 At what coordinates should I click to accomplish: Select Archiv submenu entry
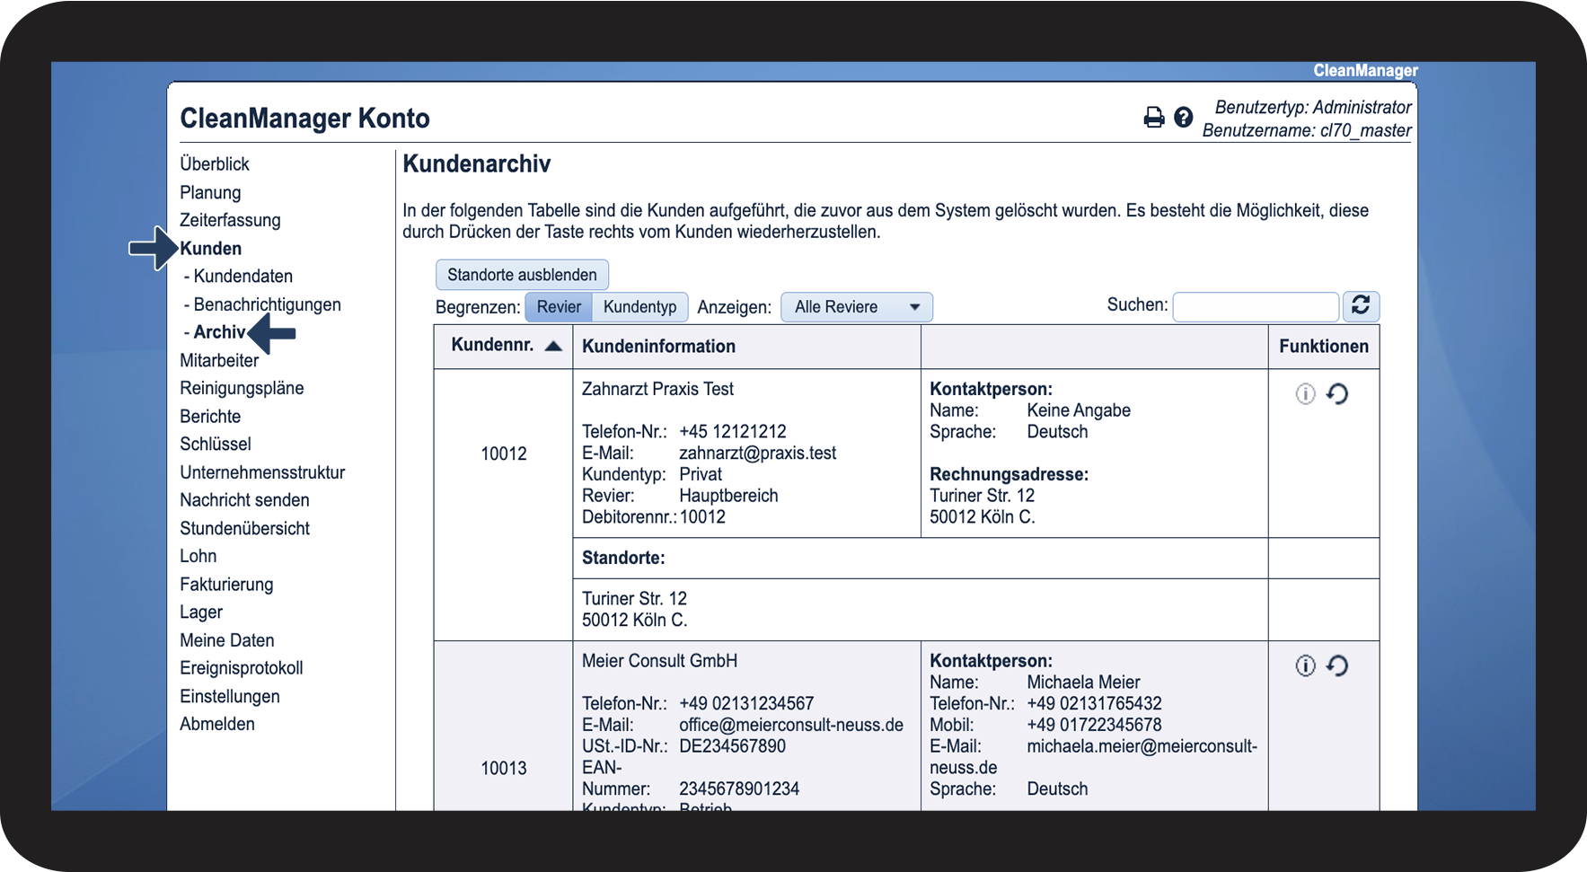pyautogui.click(x=219, y=332)
